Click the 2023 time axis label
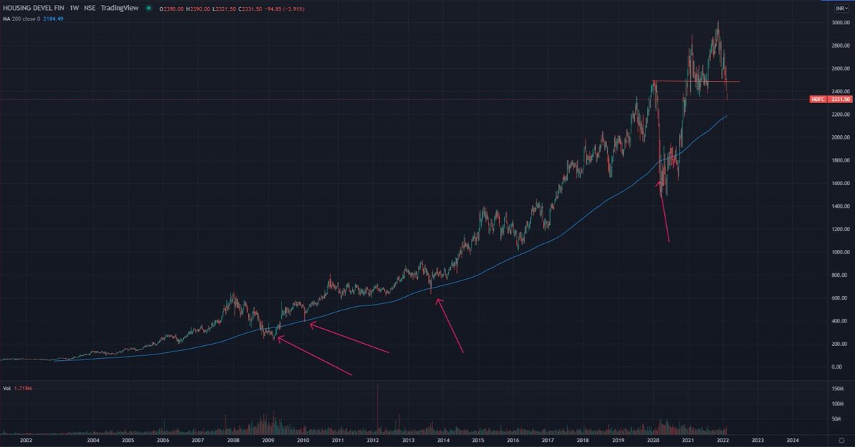The height and width of the screenshot is (447, 855). tap(757, 441)
